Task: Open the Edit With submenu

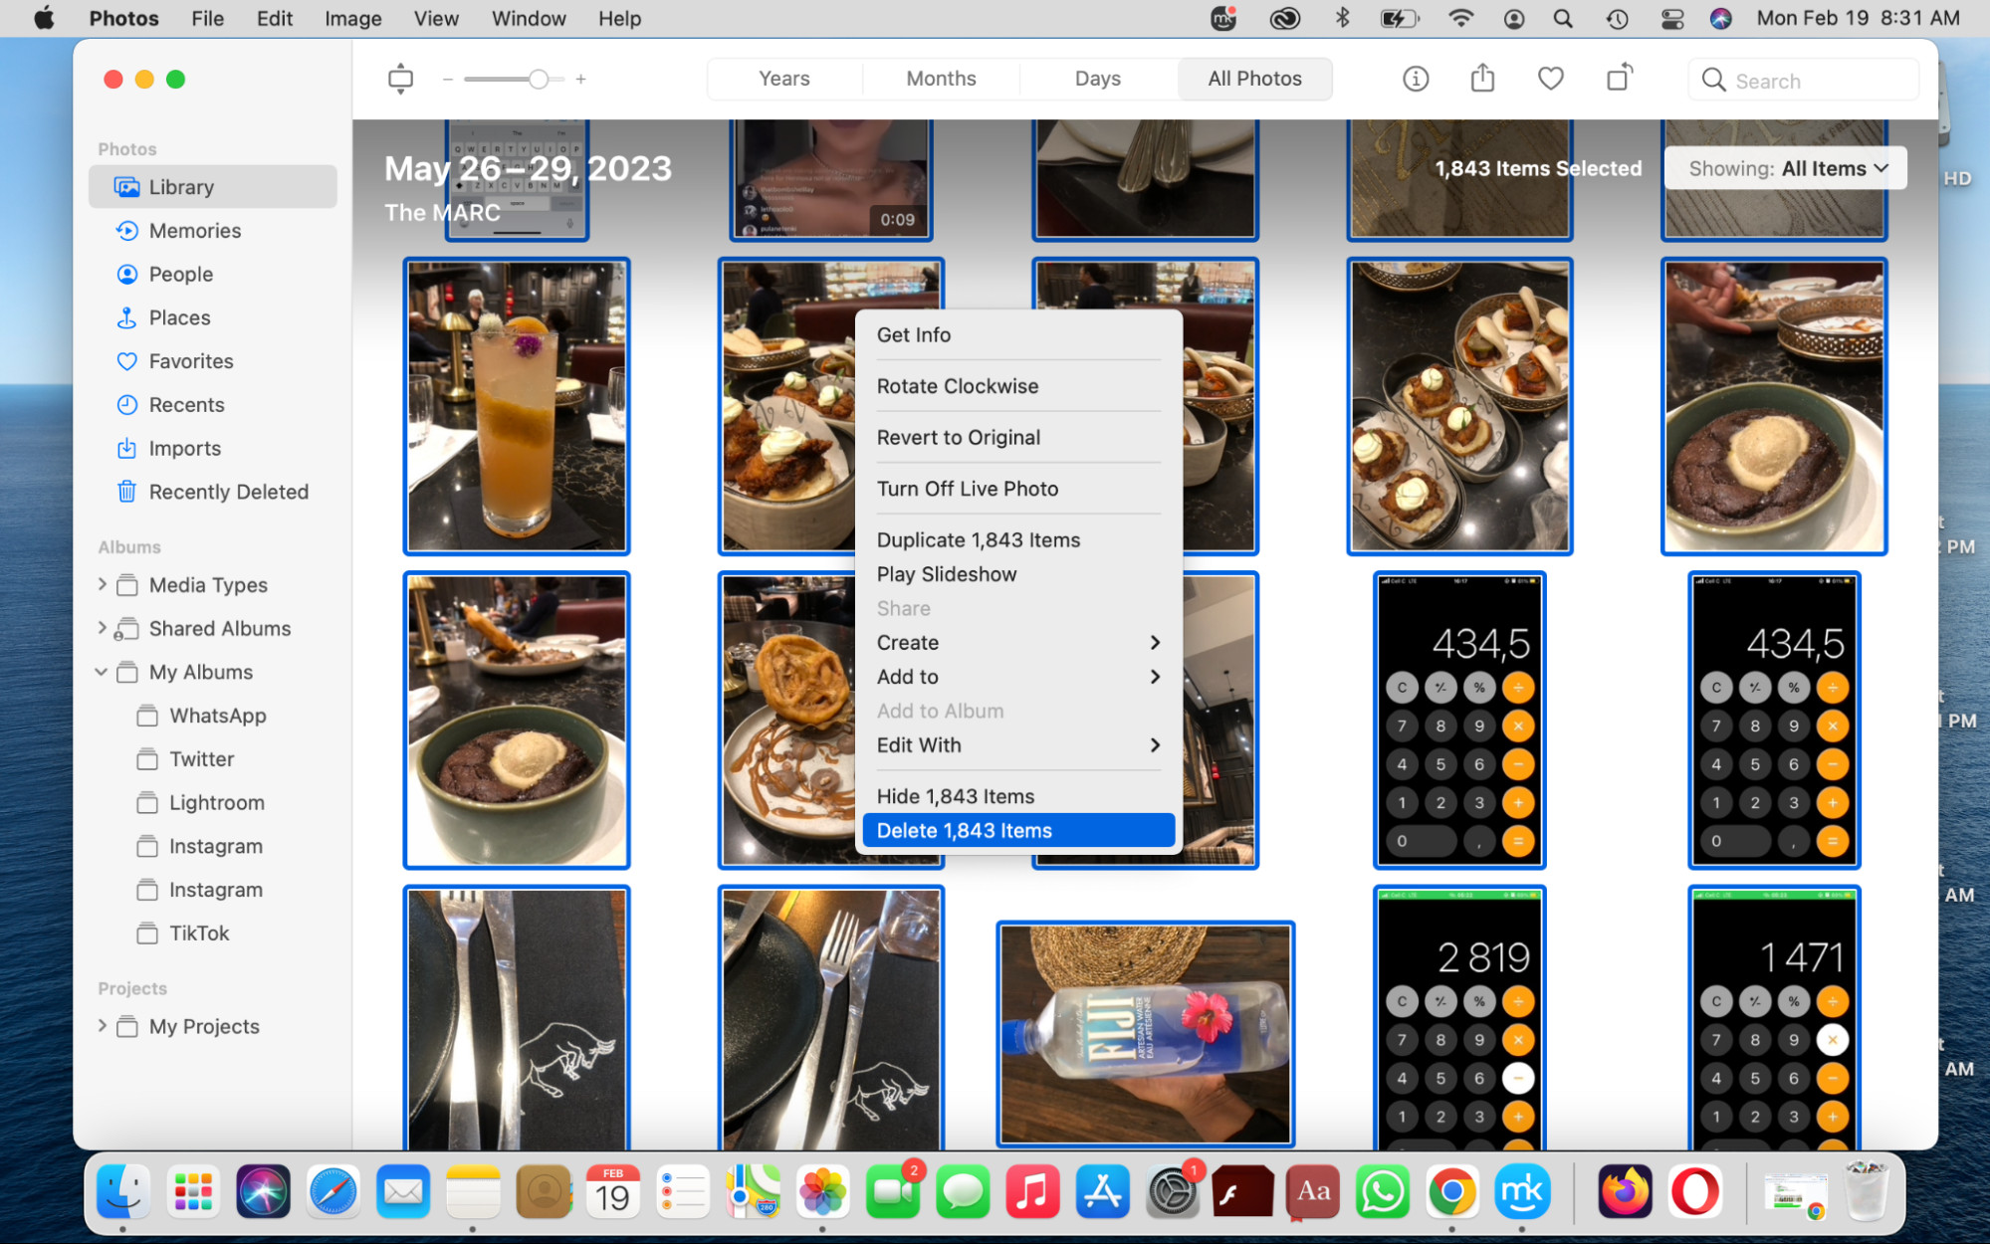Action: [x=1018, y=745]
